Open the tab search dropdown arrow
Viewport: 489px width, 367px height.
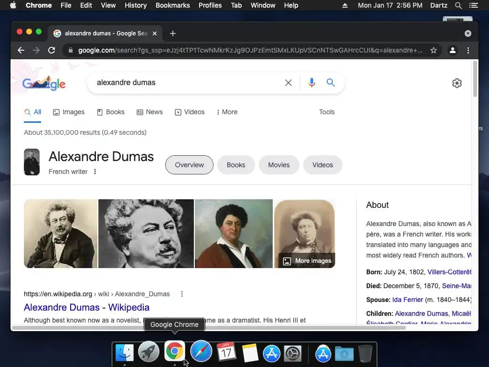[x=468, y=33]
